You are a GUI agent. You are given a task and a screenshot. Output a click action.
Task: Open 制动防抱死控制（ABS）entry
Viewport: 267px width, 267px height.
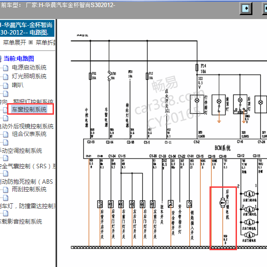point(27,182)
